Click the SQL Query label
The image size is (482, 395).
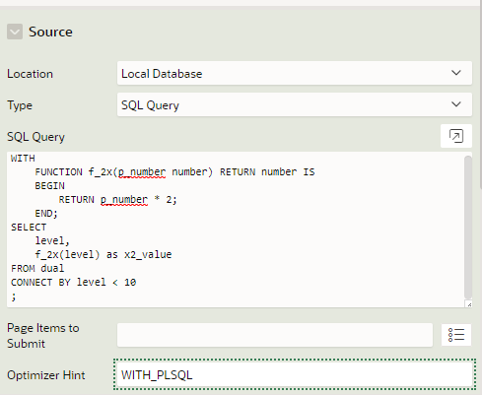[x=35, y=137]
